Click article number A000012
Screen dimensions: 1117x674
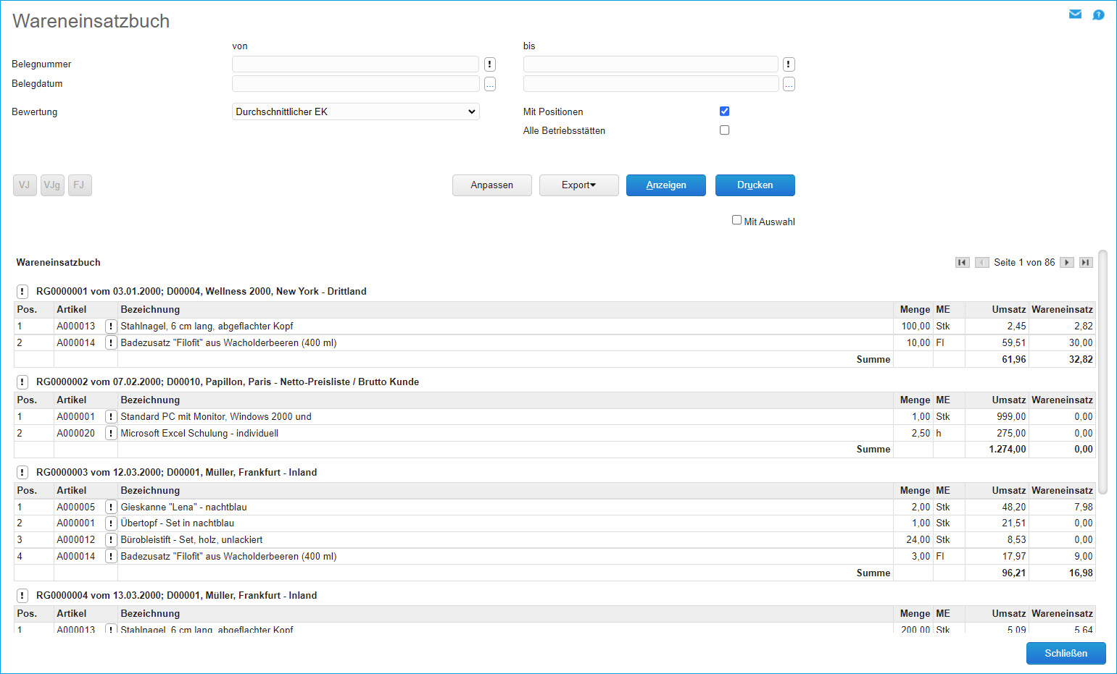tap(76, 539)
